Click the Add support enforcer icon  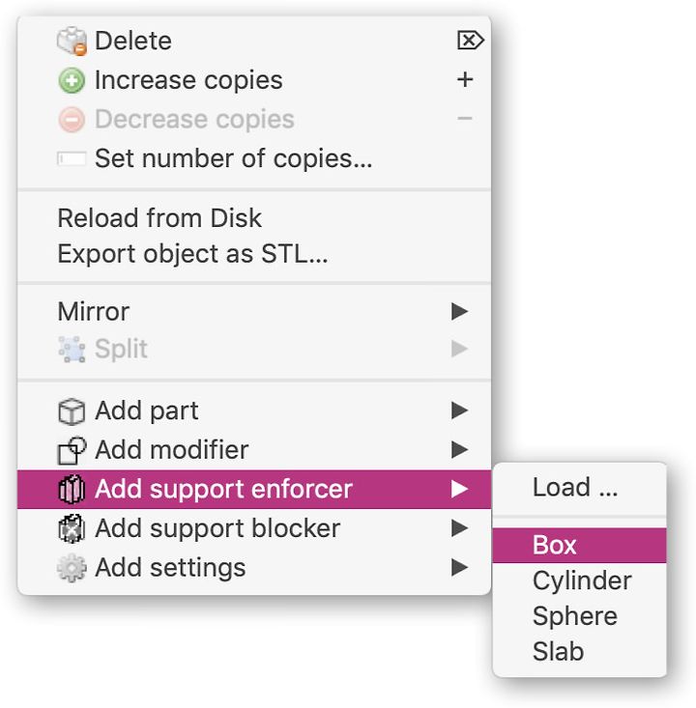72,490
